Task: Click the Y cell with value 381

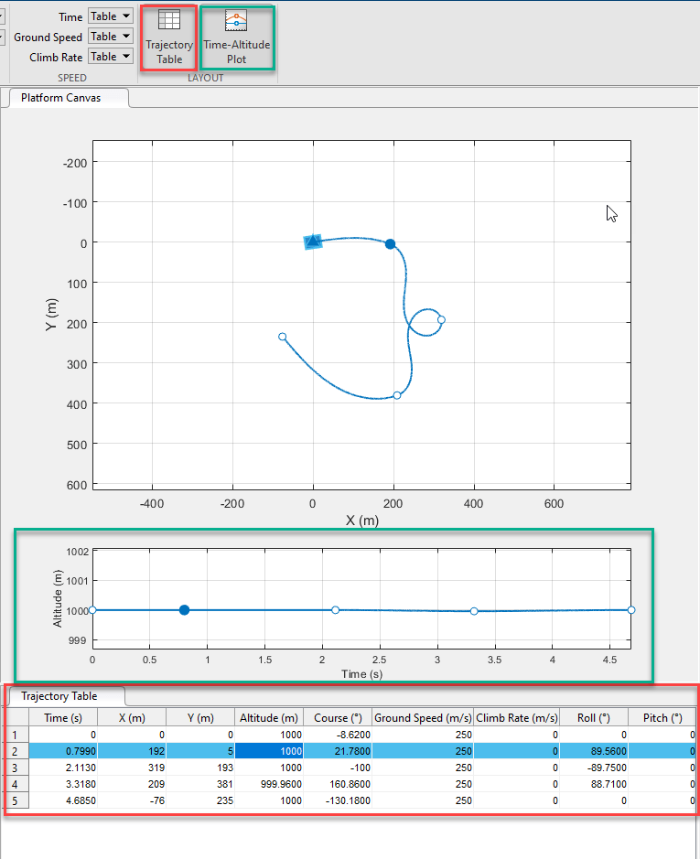Action: click(x=200, y=784)
